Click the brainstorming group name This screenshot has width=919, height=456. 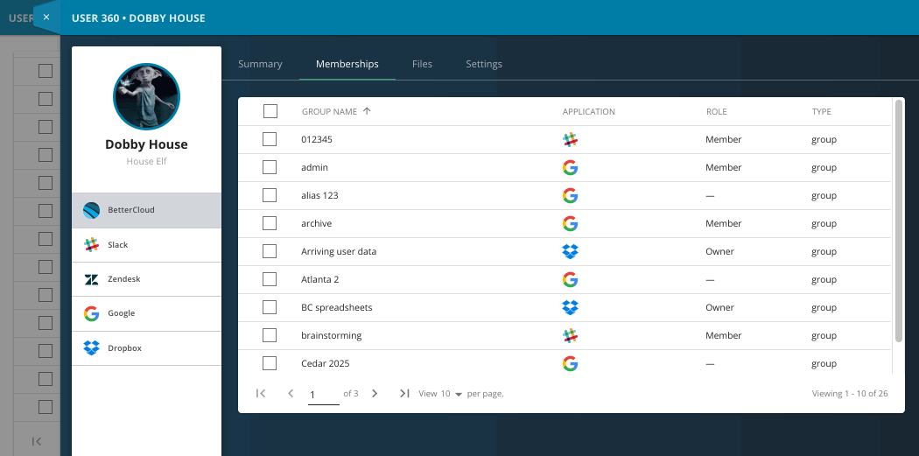[x=331, y=335]
